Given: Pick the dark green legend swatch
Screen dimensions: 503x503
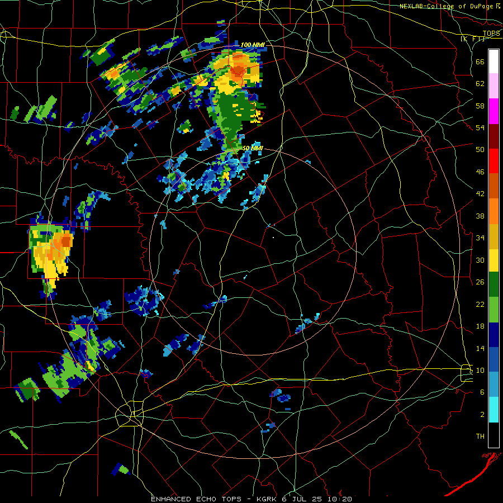Looking at the screenshot, I should [x=493, y=284].
